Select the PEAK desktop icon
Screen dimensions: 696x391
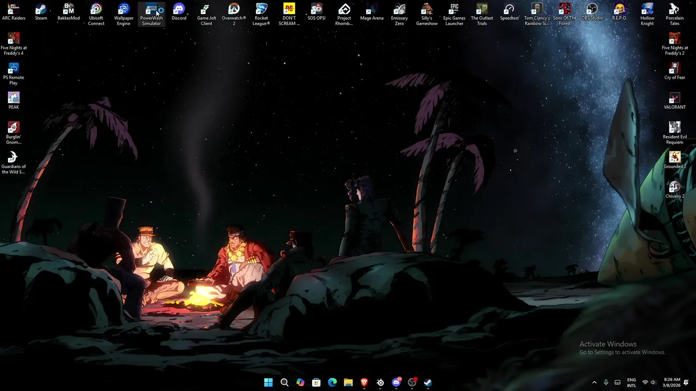click(14, 101)
